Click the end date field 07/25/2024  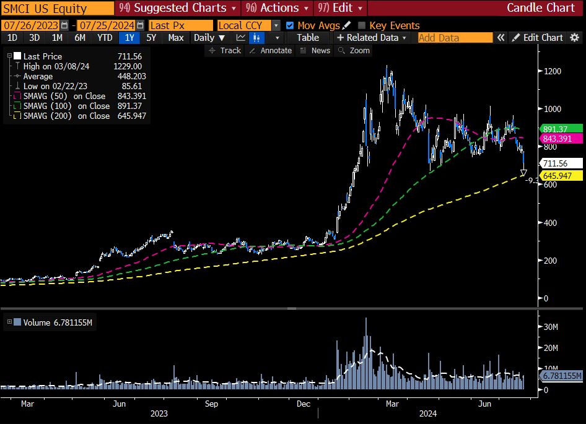[107, 25]
